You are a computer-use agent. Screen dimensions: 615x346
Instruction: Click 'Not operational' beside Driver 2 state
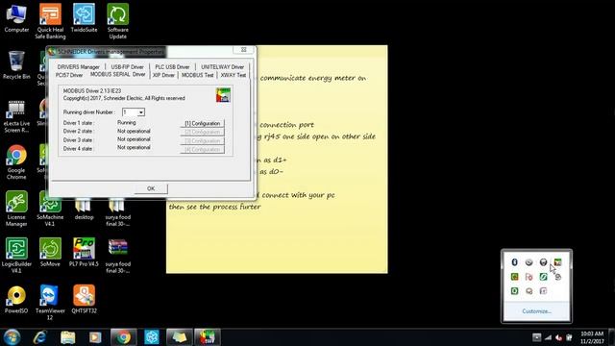click(x=134, y=131)
